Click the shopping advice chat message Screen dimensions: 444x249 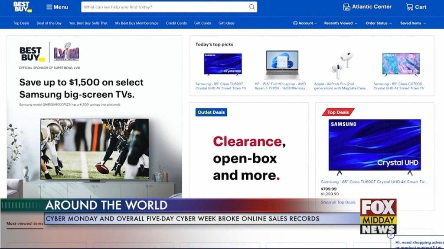tap(419, 245)
